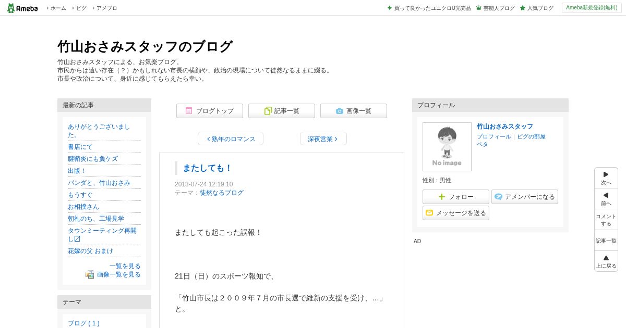This screenshot has width=626, height=328.
Task: Click the image list icon beside 画像一覧を見る
Action: coord(90,274)
